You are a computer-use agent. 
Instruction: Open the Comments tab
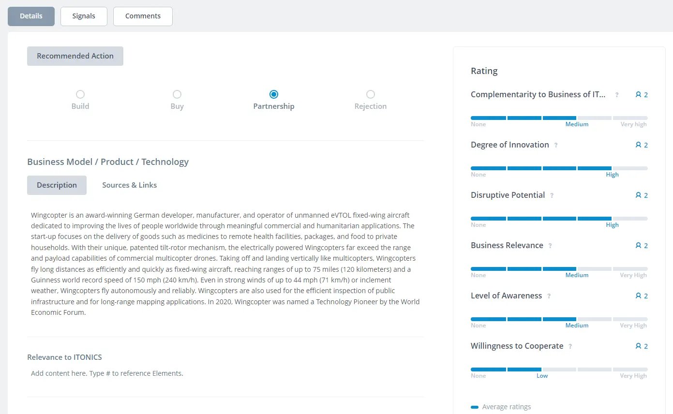(143, 16)
